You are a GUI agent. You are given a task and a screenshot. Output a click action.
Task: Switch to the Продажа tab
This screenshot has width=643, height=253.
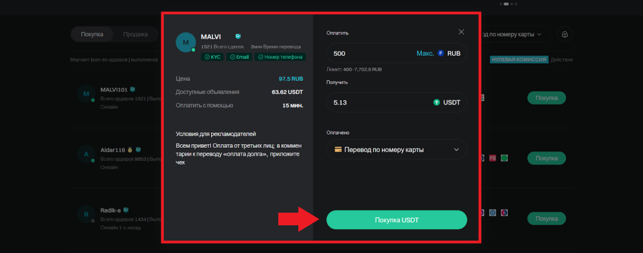[135, 34]
